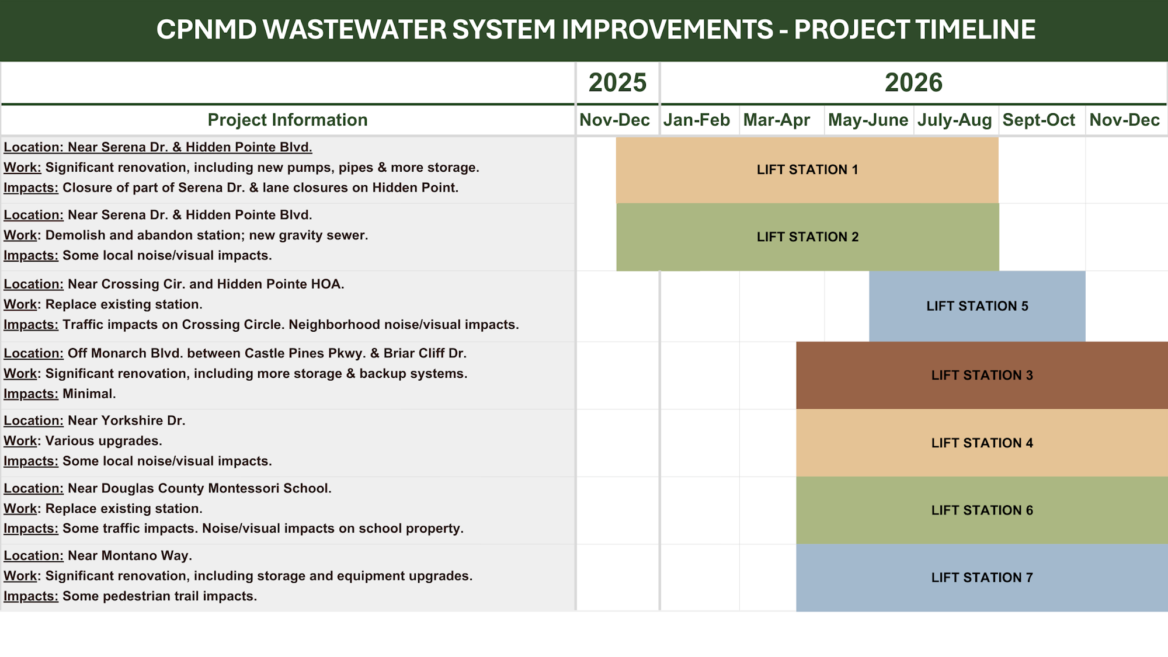This screenshot has height=657, width=1168.
Task: Select the LIFT STATION 2 timeline bar
Action: pos(806,237)
